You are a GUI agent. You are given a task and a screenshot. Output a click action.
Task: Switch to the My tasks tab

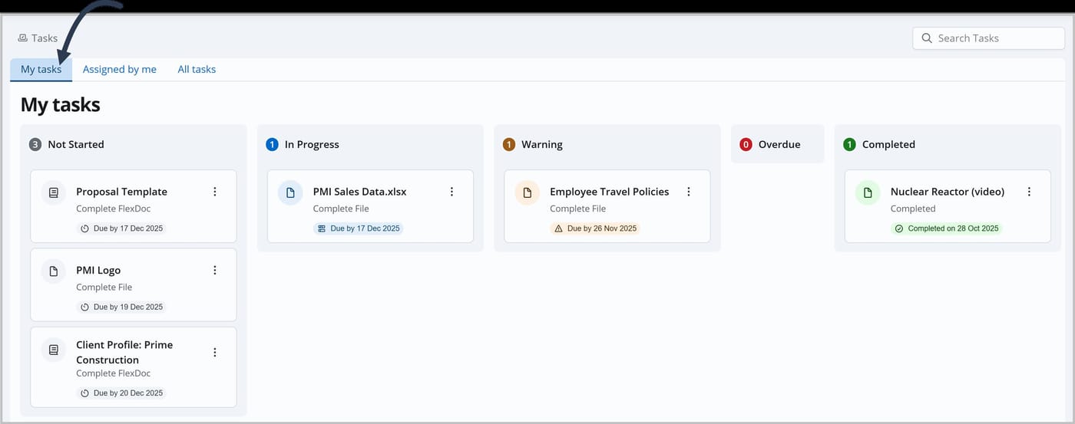41,69
